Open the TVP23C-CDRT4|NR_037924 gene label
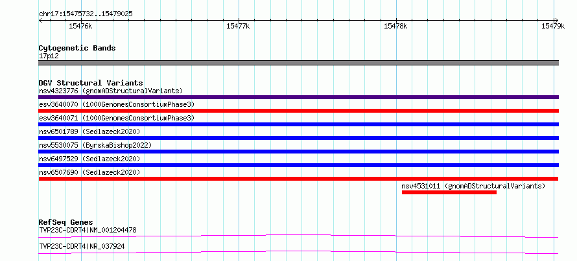This screenshot has height=261, width=577. (x=82, y=246)
